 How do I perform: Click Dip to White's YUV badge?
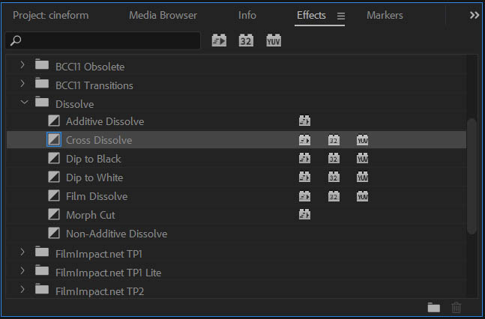coord(363,177)
